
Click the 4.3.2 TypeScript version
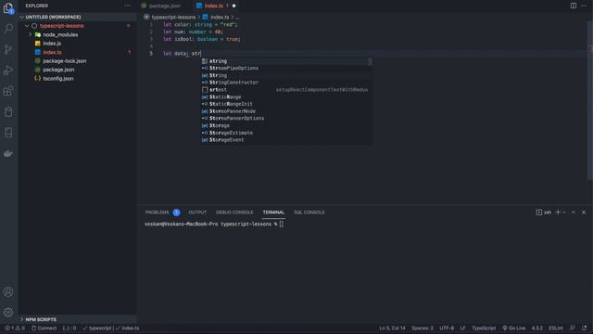point(537,328)
